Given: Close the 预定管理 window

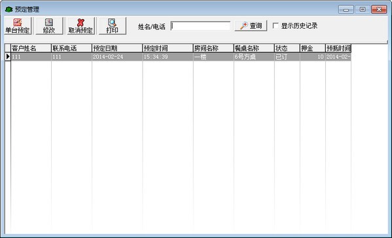Looking at the screenshot, I should 379,10.
